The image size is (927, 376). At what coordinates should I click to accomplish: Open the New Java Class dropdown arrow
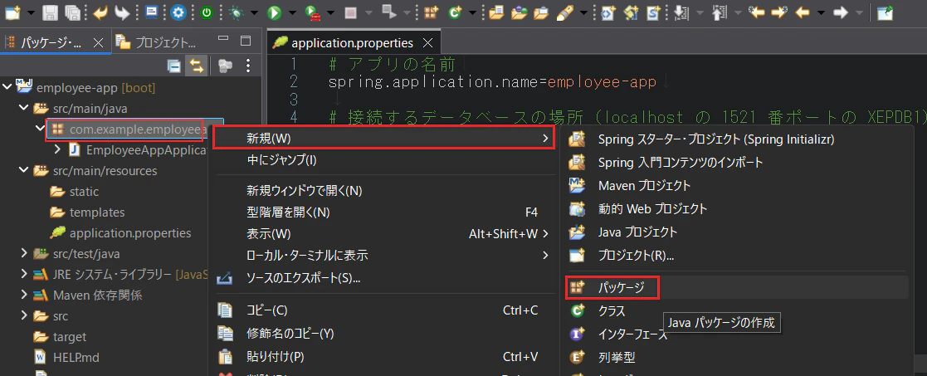[x=471, y=13]
